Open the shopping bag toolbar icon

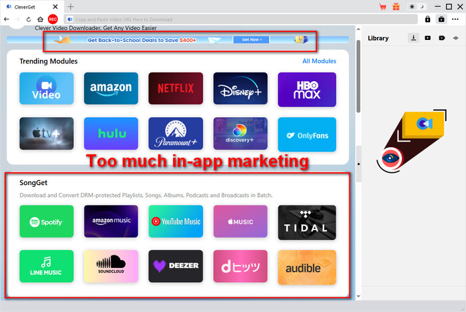tap(441, 19)
